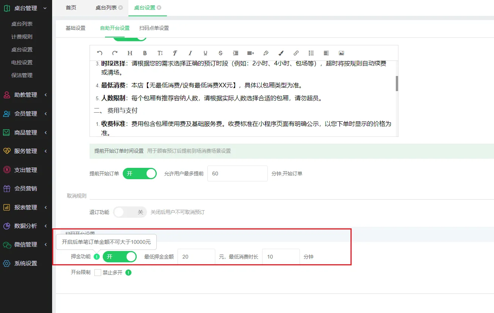Image resolution: width=494 pixels, height=313 pixels.
Task: Open the 首页 tab
Action: click(x=71, y=8)
